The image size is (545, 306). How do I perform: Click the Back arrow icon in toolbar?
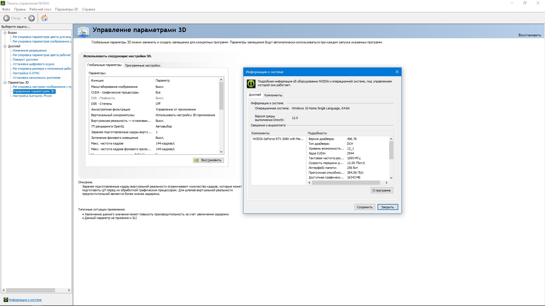coord(7,18)
